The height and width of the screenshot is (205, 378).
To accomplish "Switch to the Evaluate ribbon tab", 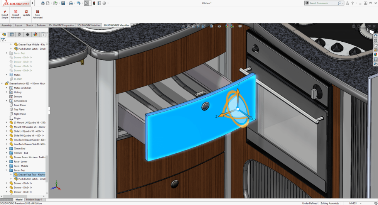I will click(x=41, y=25).
